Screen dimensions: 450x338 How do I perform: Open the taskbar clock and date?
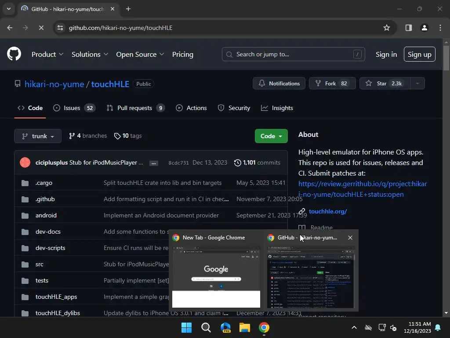tap(417, 327)
